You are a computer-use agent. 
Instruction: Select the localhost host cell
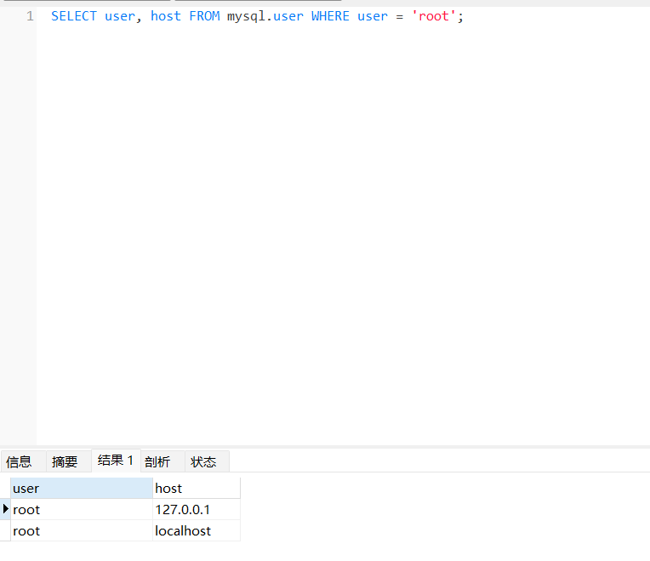click(197, 530)
